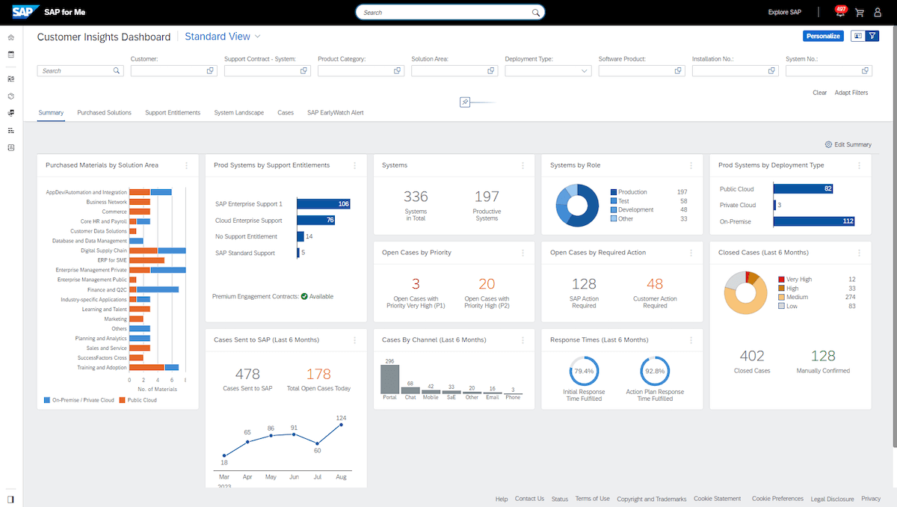Click the 336 Systems in Total value
The image size is (897, 507).
click(x=416, y=197)
